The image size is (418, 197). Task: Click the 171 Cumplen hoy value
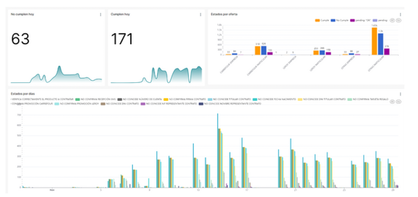pyautogui.click(x=122, y=39)
